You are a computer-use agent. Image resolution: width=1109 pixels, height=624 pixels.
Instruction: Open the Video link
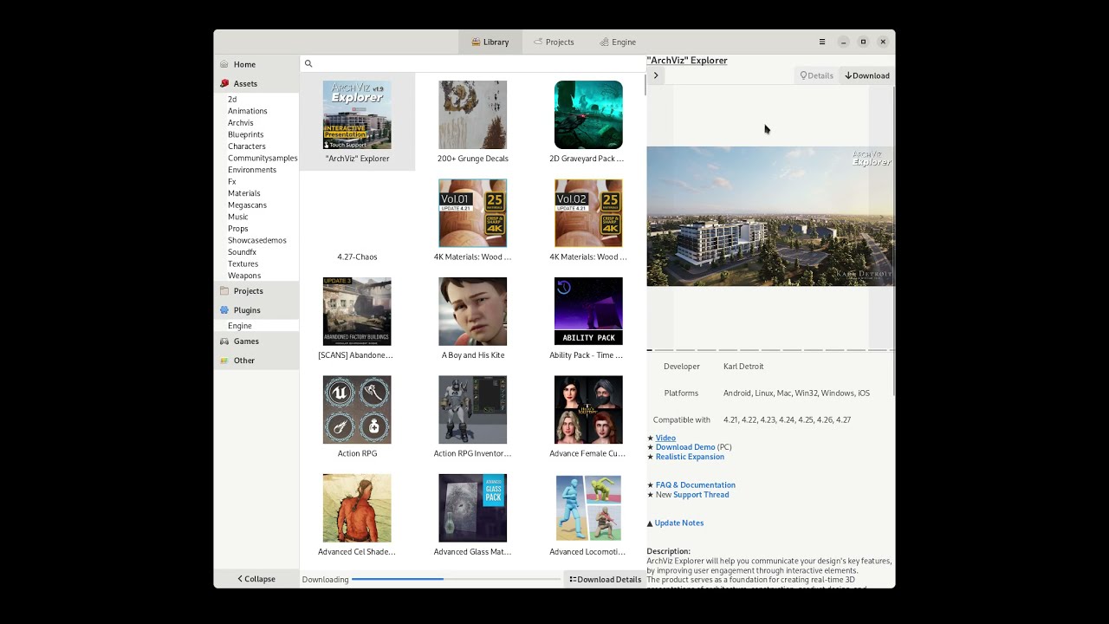[665, 438]
